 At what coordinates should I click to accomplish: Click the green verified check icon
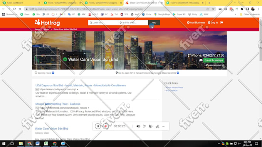pos(65,59)
